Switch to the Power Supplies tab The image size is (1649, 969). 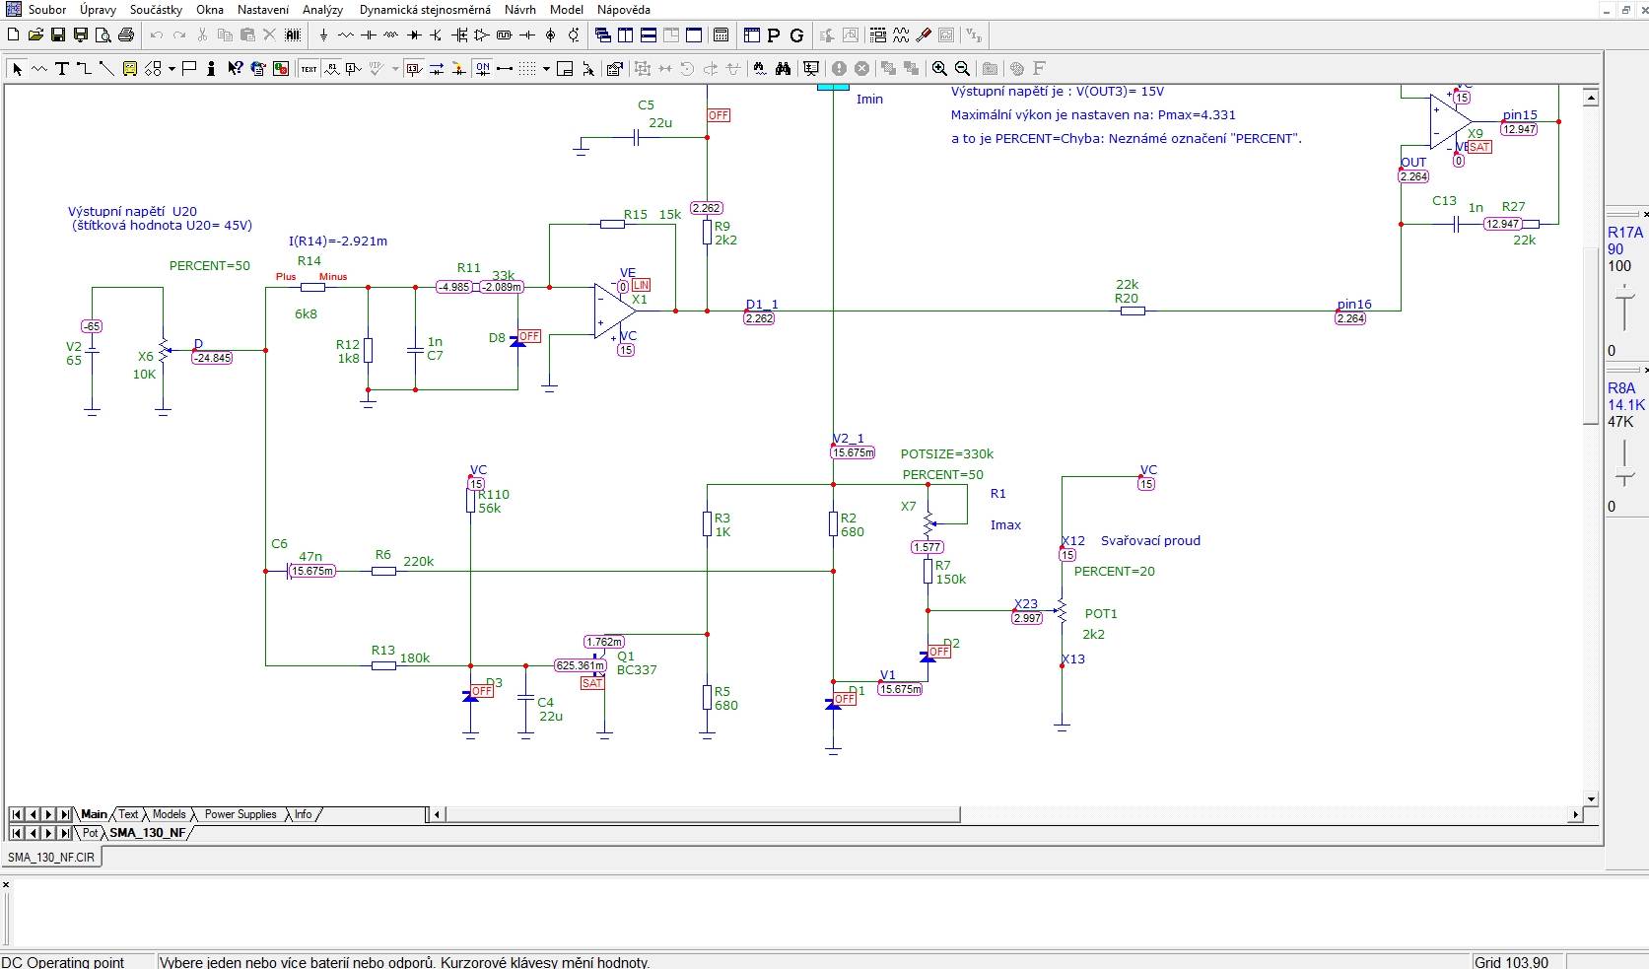[x=240, y=814]
